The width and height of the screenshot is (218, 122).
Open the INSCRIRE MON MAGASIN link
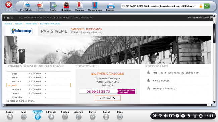(198, 18)
